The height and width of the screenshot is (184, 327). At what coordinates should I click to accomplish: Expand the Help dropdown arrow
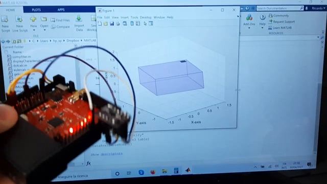coord(263,28)
